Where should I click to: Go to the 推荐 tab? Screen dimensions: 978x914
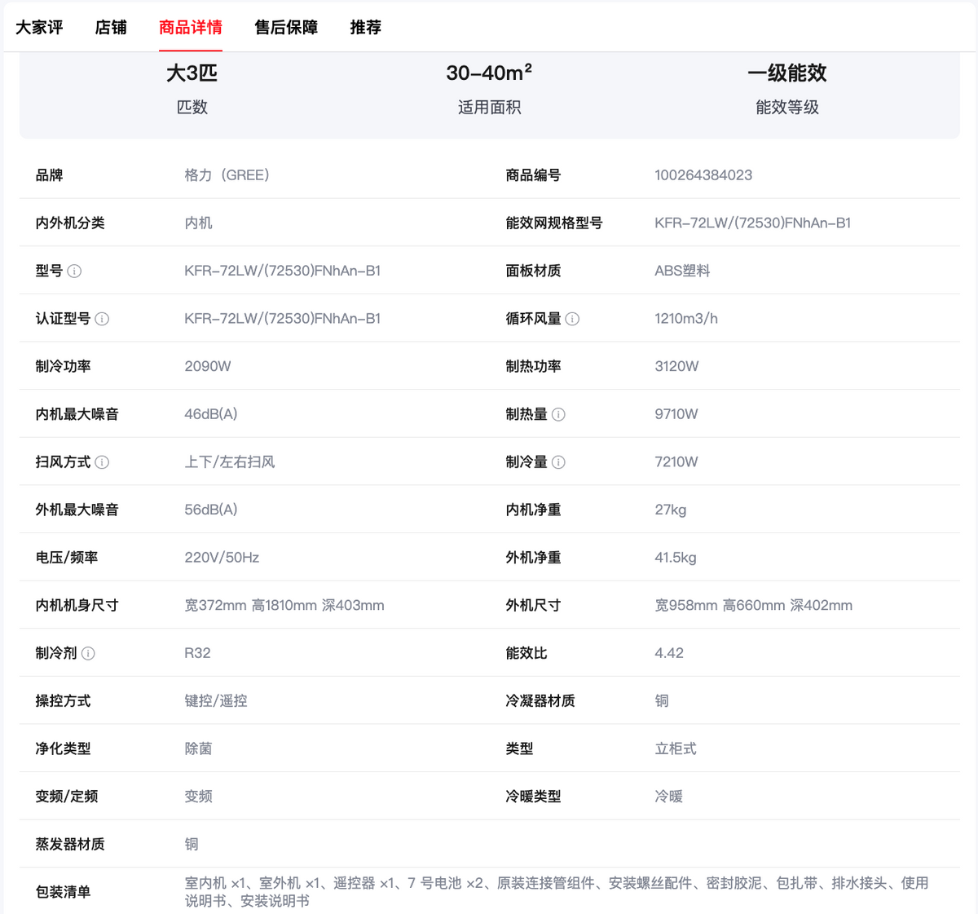pyautogui.click(x=366, y=27)
